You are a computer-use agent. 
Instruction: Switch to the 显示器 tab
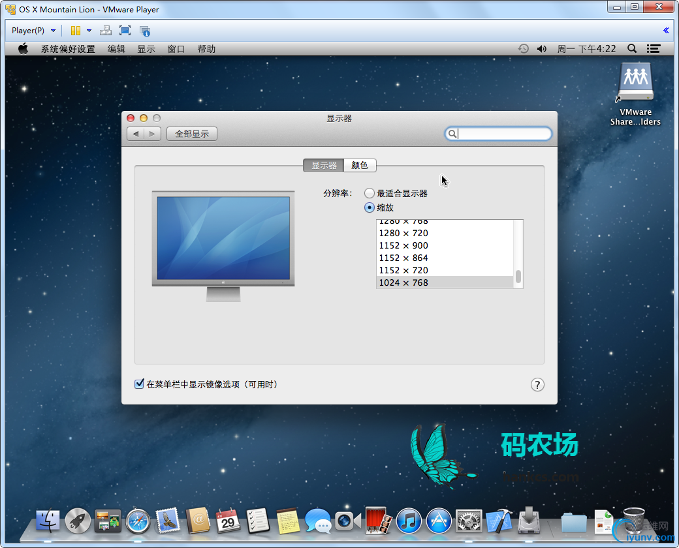click(x=323, y=165)
